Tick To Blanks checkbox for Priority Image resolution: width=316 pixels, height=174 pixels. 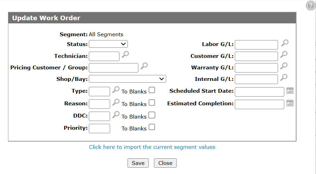pos(152,127)
